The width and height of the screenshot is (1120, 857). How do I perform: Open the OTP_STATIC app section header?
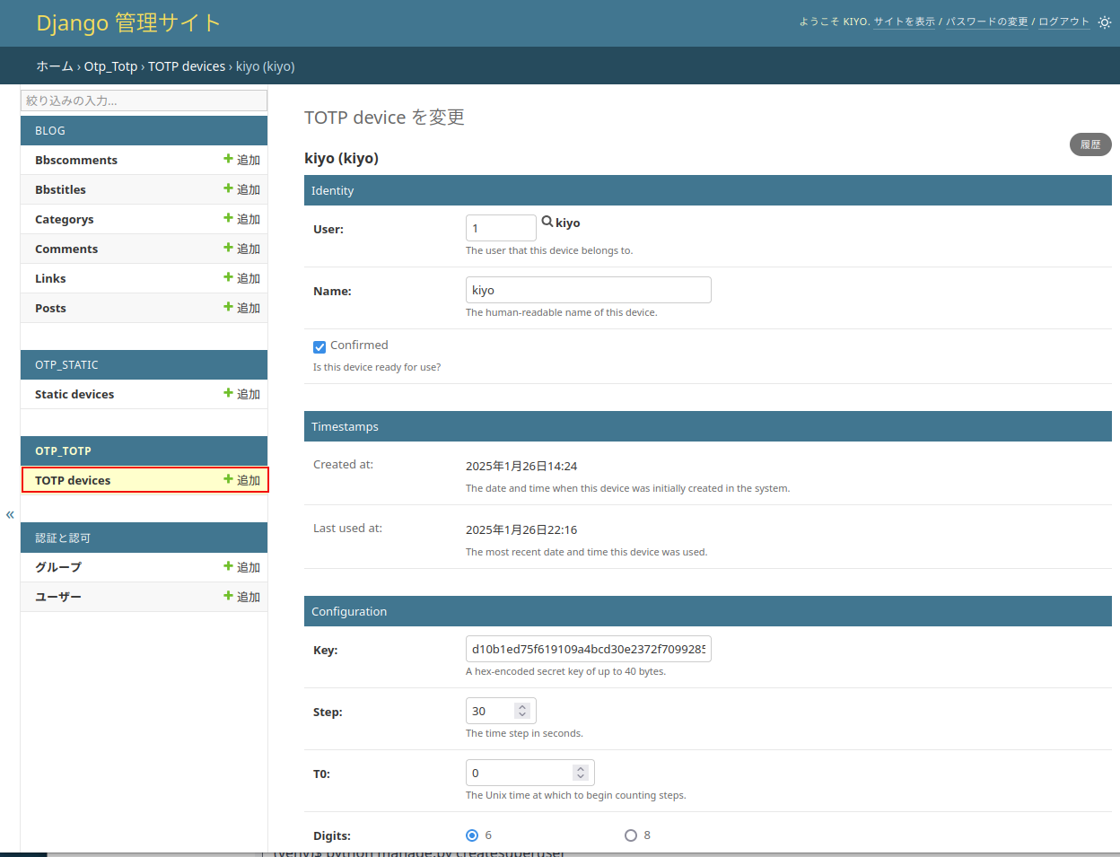(x=66, y=365)
